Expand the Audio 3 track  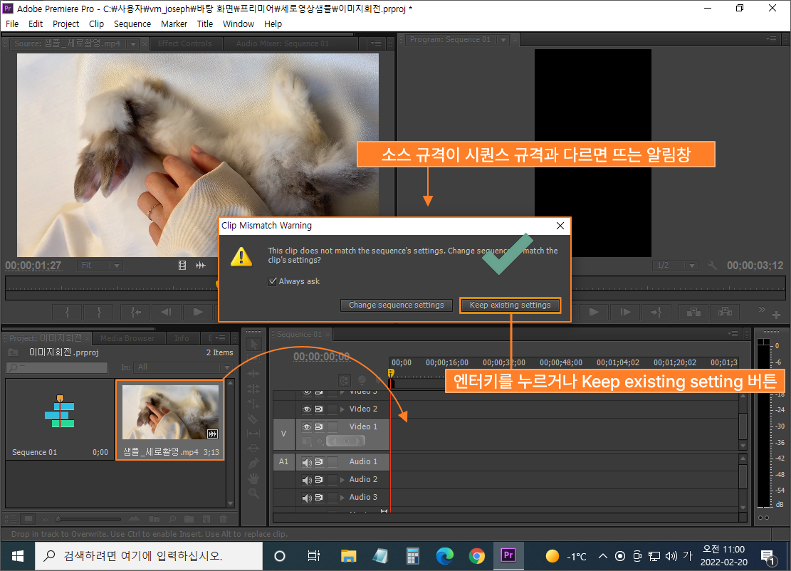coord(342,498)
